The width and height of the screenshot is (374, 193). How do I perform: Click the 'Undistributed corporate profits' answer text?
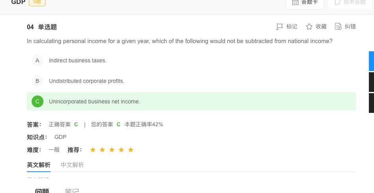tap(86, 81)
